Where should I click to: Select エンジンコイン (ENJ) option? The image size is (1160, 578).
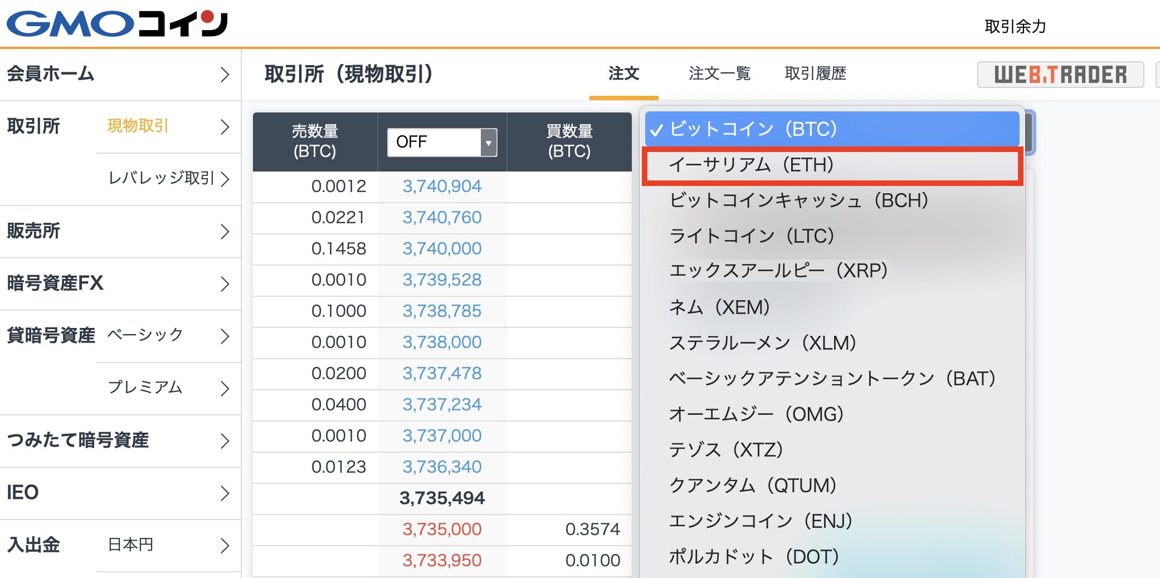(x=832, y=521)
